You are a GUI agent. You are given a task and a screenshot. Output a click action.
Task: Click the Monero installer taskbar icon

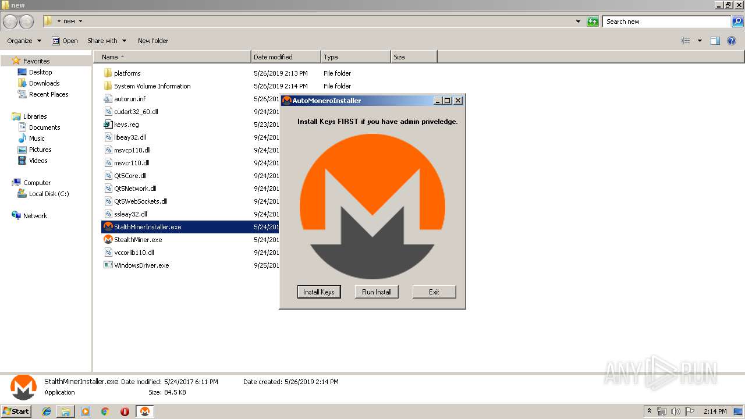pyautogui.click(x=144, y=411)
